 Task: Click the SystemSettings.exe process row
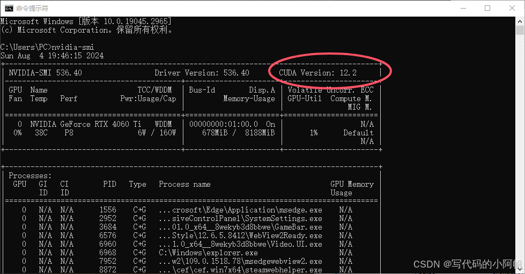pos(187,219)
